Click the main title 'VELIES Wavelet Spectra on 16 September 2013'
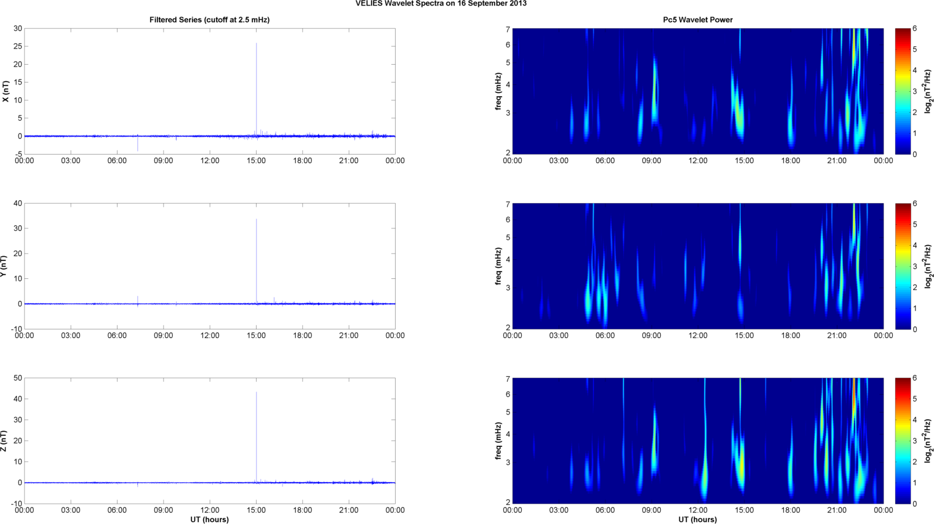 (441, 4)
